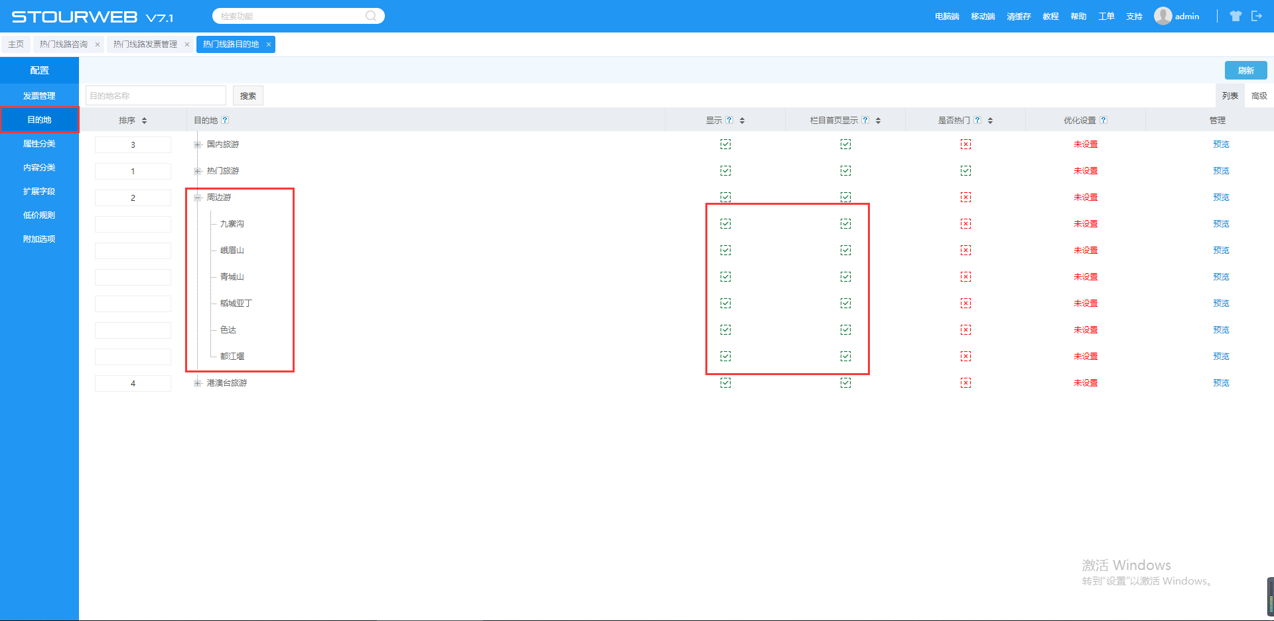Click the magnifier icon in the top search box
The height and width of the screenshot is (621, 1274).
371,16
